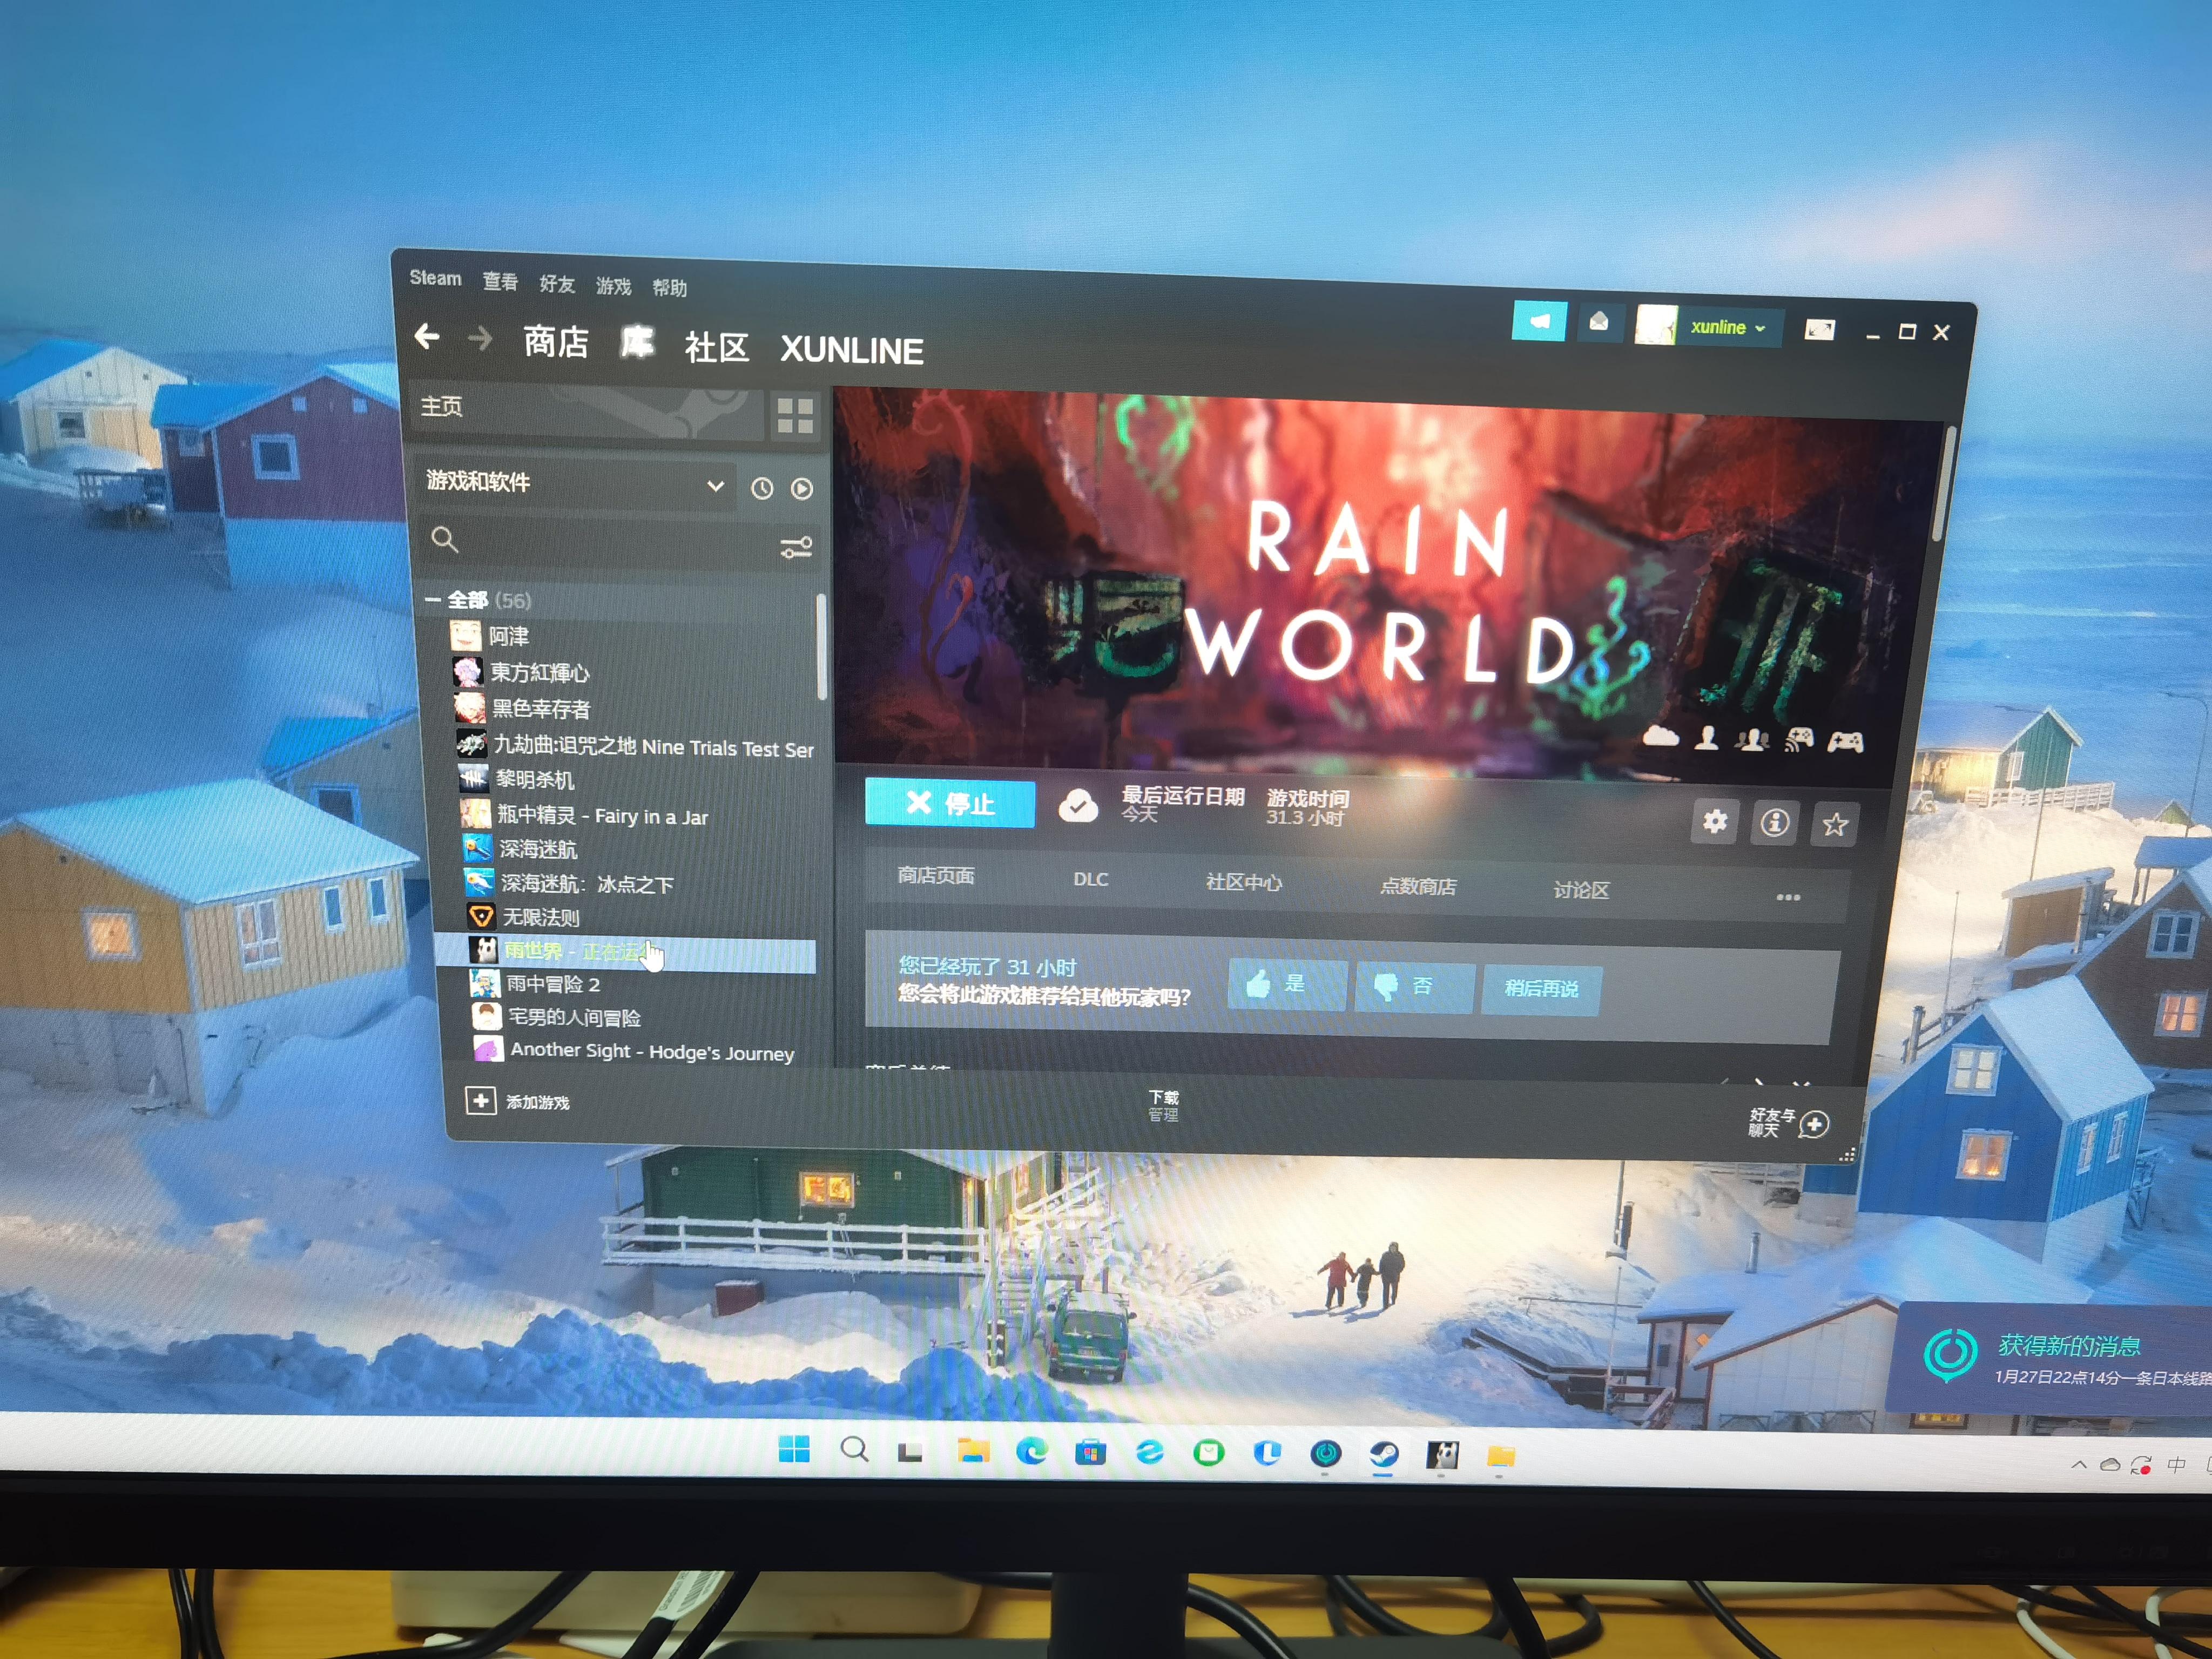The image size is (2212, 1659).
Task: Go to the 商店 tab
Action: pos(556,342)
